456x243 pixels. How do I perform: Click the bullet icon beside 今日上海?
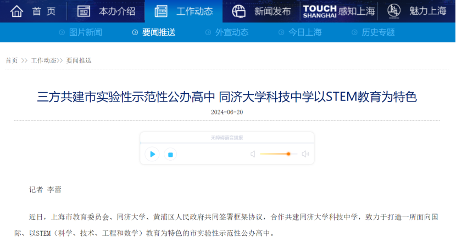tap(281, 32)
